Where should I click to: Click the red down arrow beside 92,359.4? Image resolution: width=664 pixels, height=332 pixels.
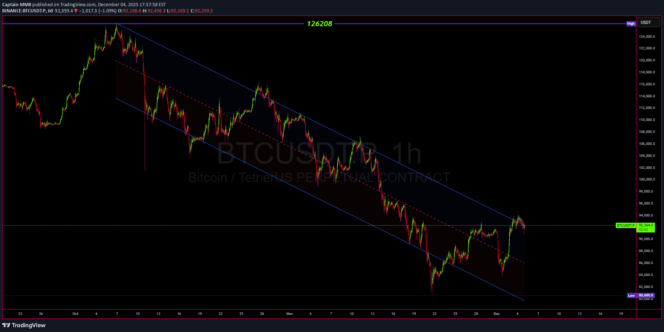[76, 11]
